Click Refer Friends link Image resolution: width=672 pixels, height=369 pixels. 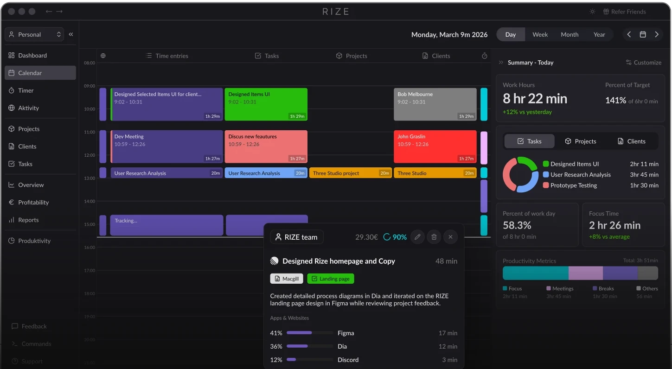[x=624, y=12]
